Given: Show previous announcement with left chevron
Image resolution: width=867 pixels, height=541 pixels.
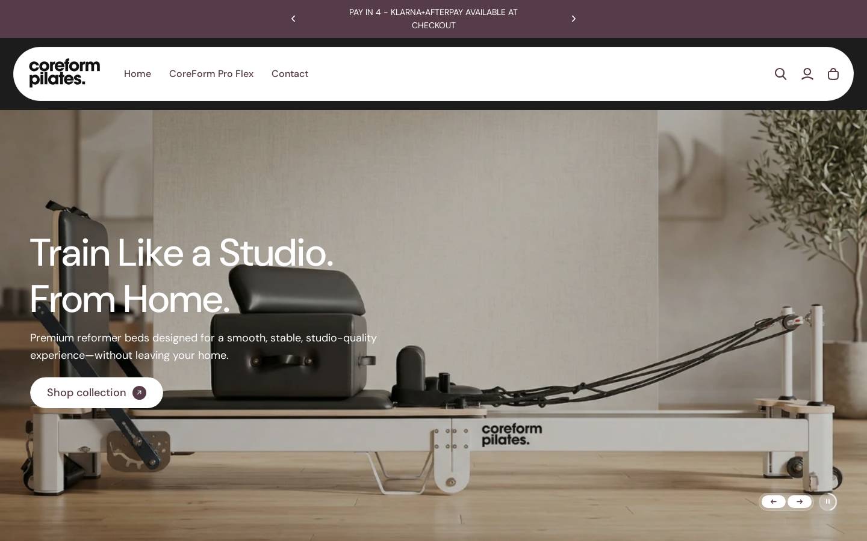Looking at the screenshot, I should [x=293, y=19].
